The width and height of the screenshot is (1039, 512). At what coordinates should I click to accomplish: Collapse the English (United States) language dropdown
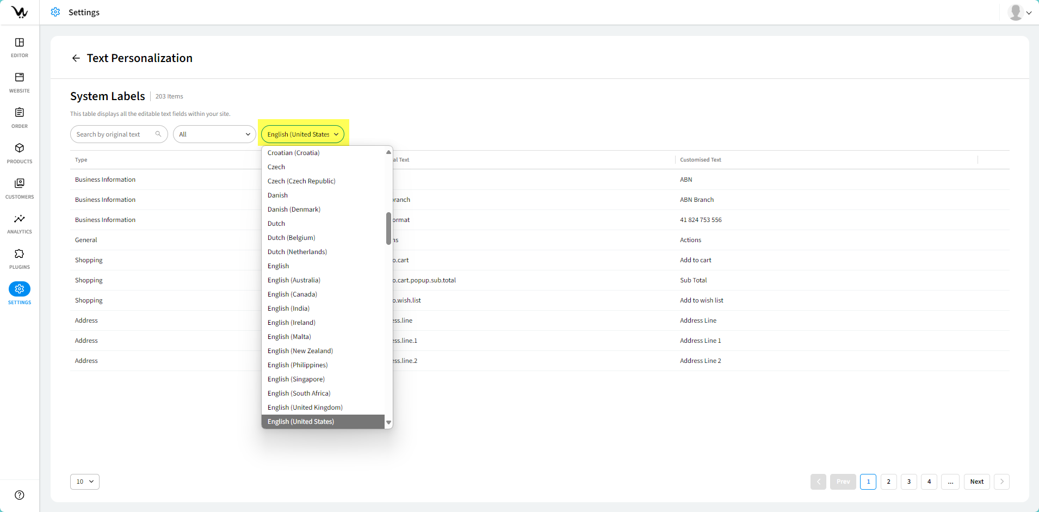302,134
